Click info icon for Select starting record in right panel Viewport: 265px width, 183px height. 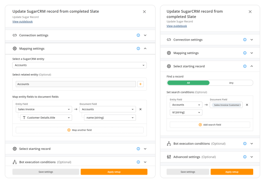coord(245,66)
